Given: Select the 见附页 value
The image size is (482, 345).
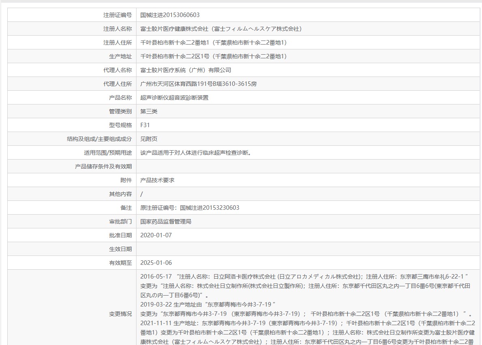Looking at the screenshot, I should click(x=149, y=139).
